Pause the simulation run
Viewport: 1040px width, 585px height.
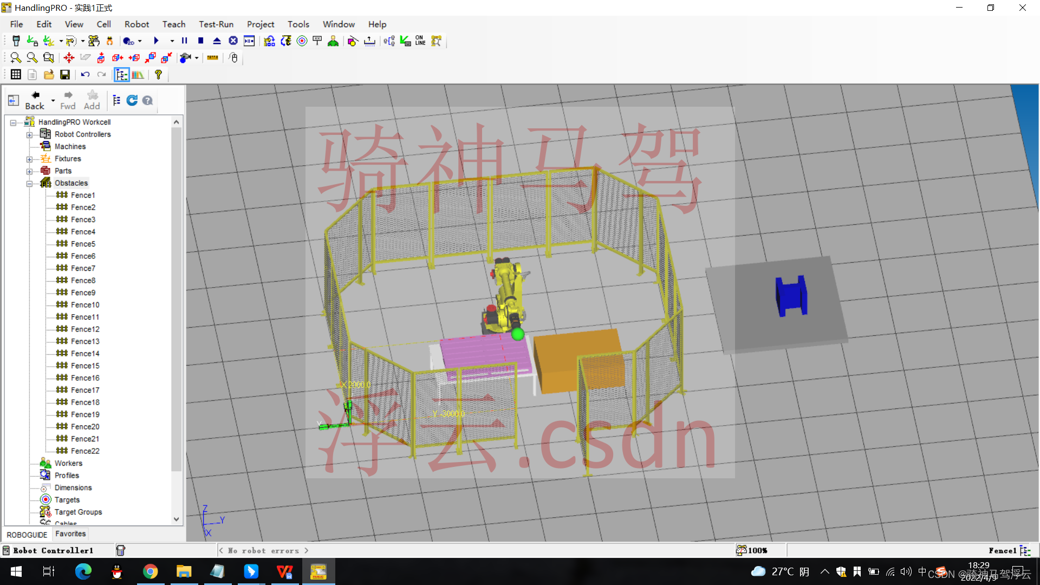pos(185,41)
